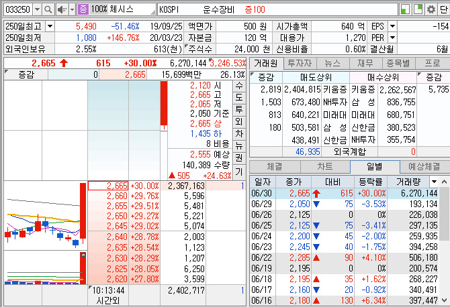
Task: Click scroll up arrow in daily table
Action: [444, 182]
